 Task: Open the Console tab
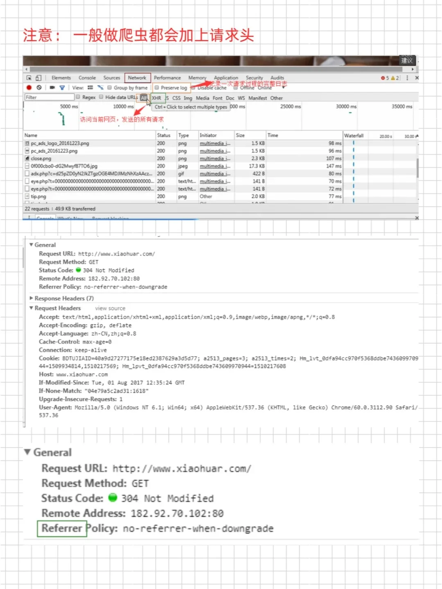(x=87, y=78)
